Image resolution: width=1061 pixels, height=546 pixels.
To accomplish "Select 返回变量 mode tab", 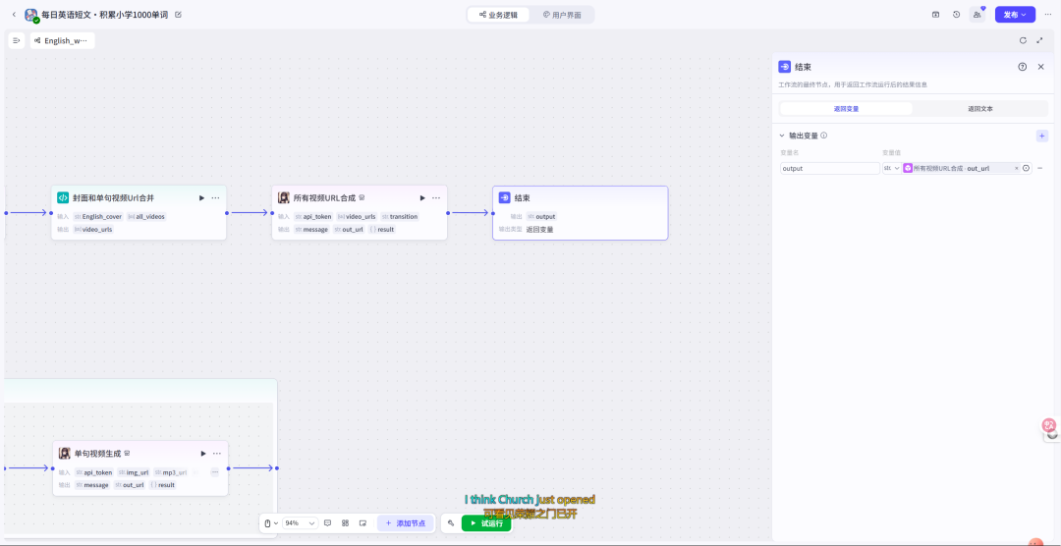I will [x=847, y=108].
